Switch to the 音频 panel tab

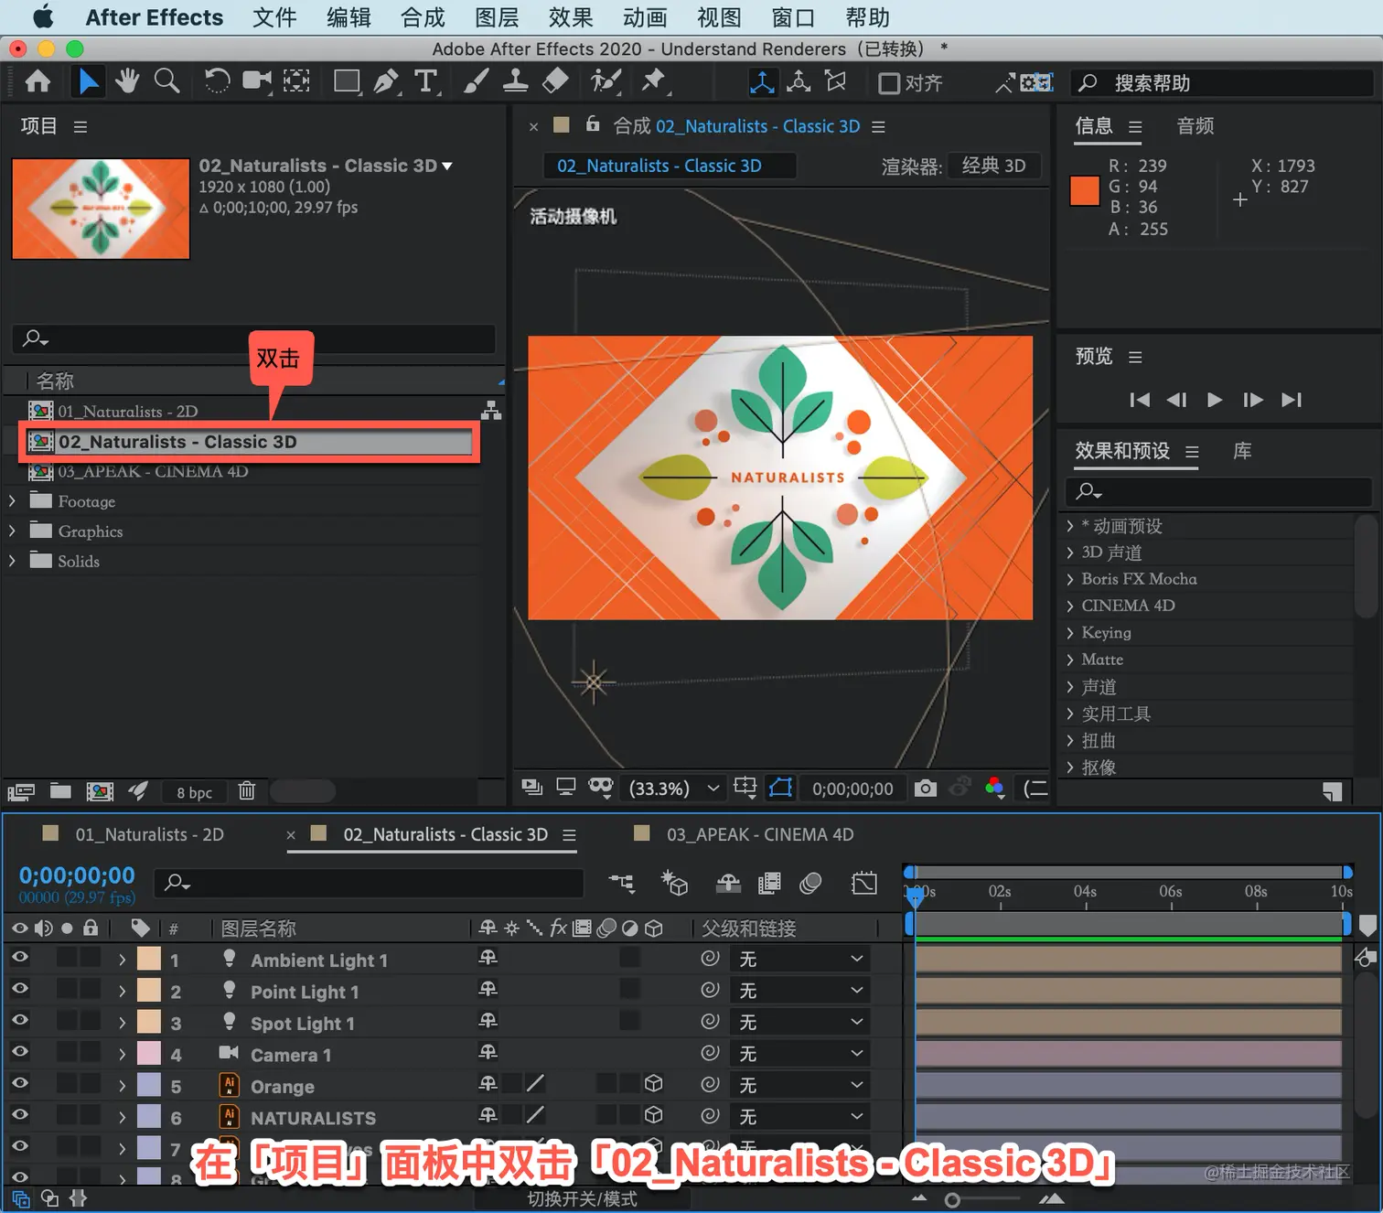point(1195,126)
